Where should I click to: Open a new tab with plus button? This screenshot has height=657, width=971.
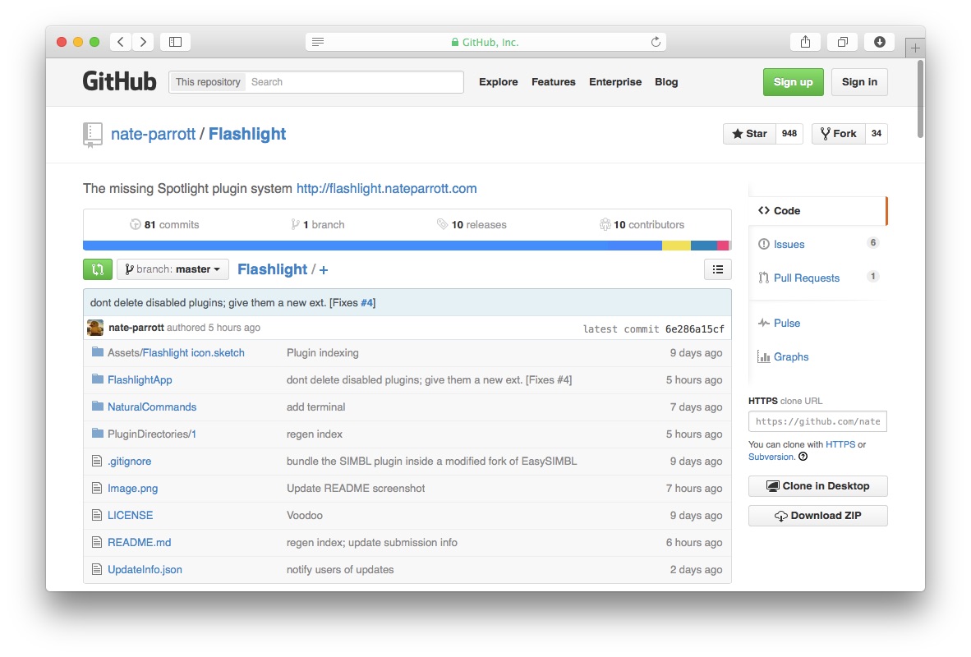pyautogui.click(x=914, y=48)
